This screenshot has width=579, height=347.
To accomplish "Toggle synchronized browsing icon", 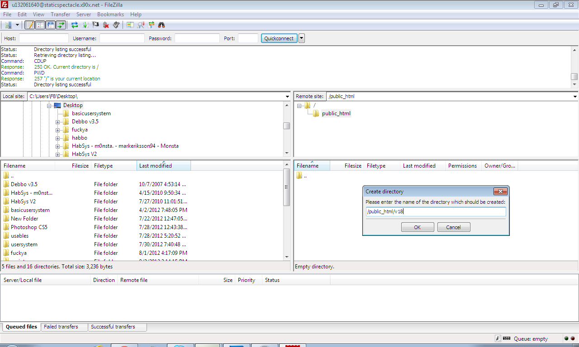I will pyautogui.click(x=151, y=25).
